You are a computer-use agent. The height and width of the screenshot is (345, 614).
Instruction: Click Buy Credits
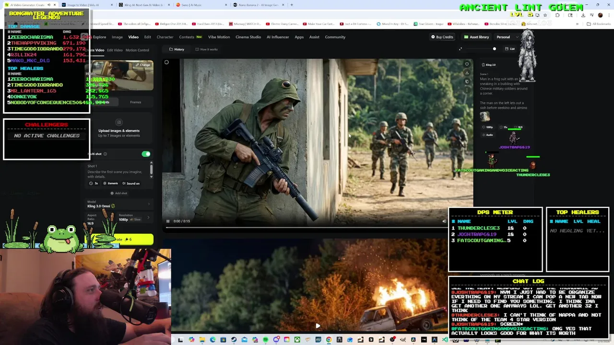(442, 37)
